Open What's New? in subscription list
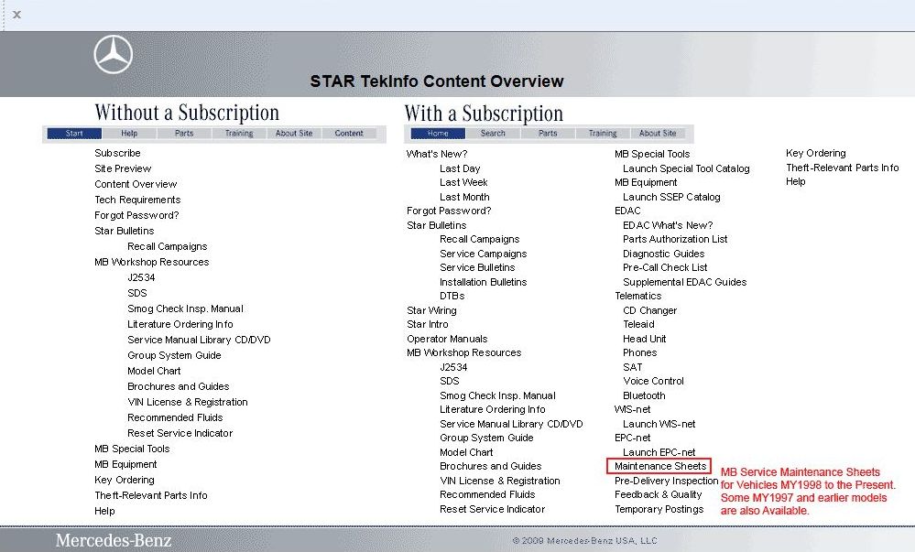The width and height of the screenshot is (915, 552). (x=437, y=154)
